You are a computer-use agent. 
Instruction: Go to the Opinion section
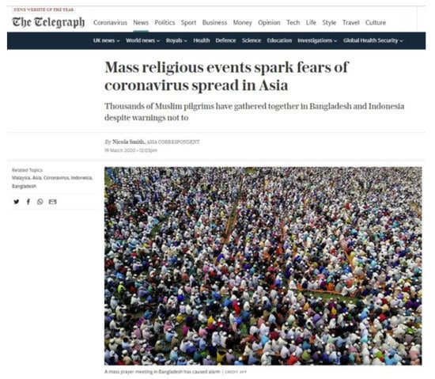click(269, 22)
